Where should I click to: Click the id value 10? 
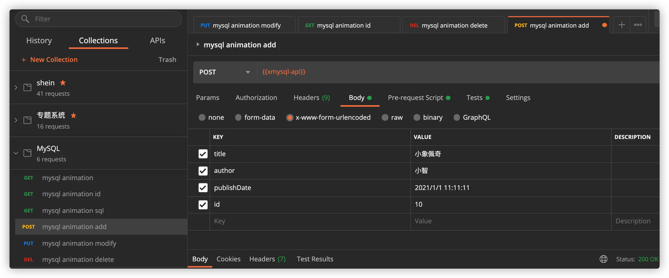tap(418, 205)
